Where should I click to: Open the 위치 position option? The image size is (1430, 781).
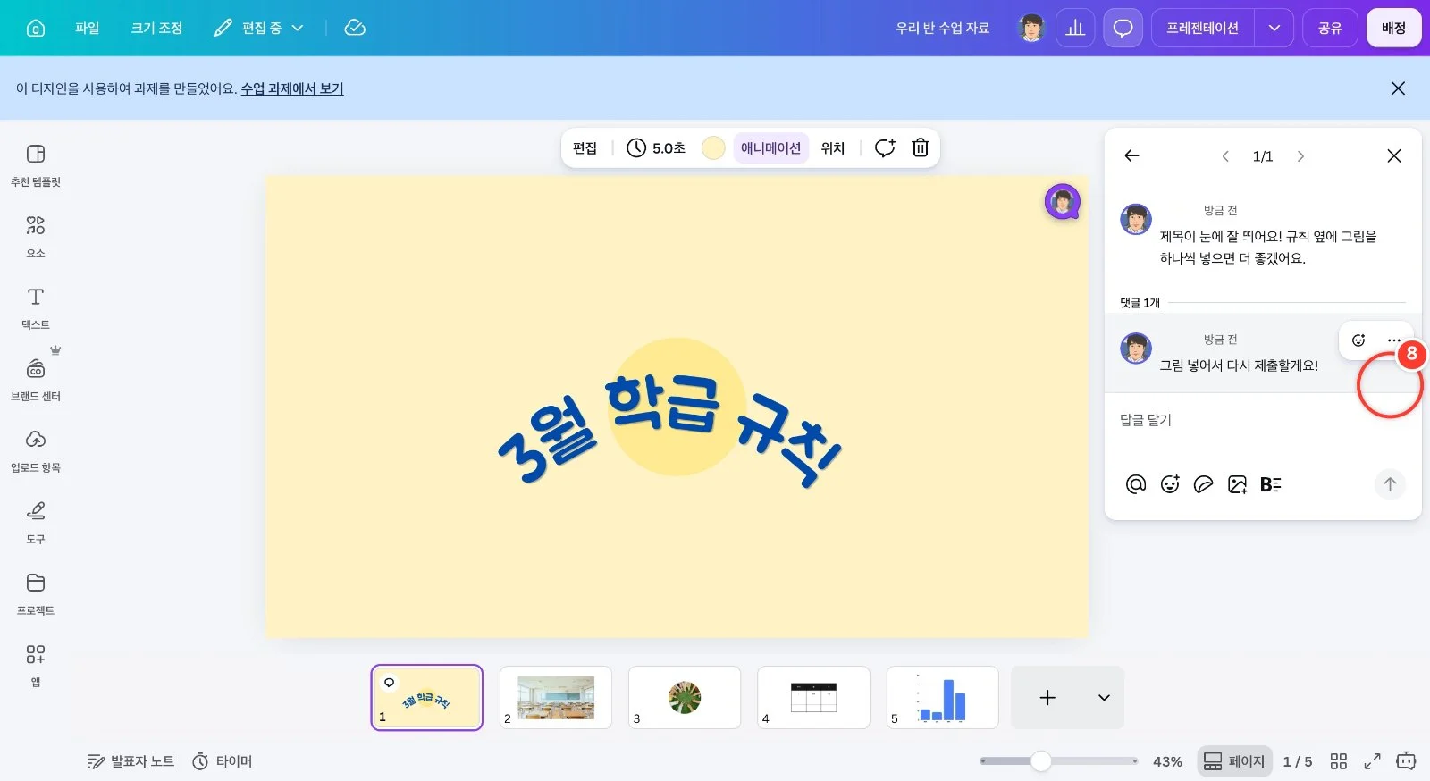pyautogui.click(x=832, y=147)
